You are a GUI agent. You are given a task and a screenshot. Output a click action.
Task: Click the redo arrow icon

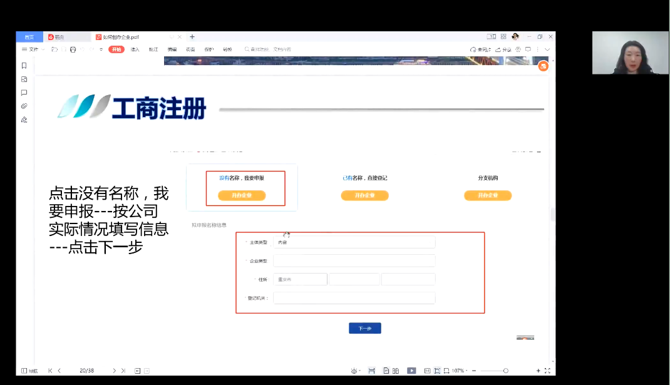coord(91,49)
